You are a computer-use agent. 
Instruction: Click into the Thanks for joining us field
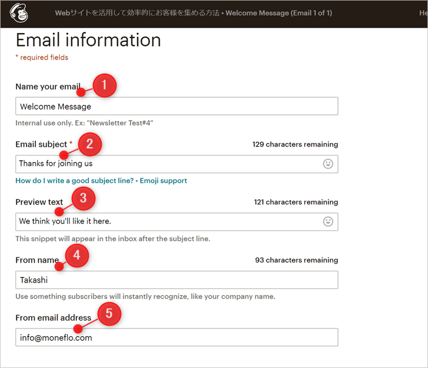pos(168,164)
